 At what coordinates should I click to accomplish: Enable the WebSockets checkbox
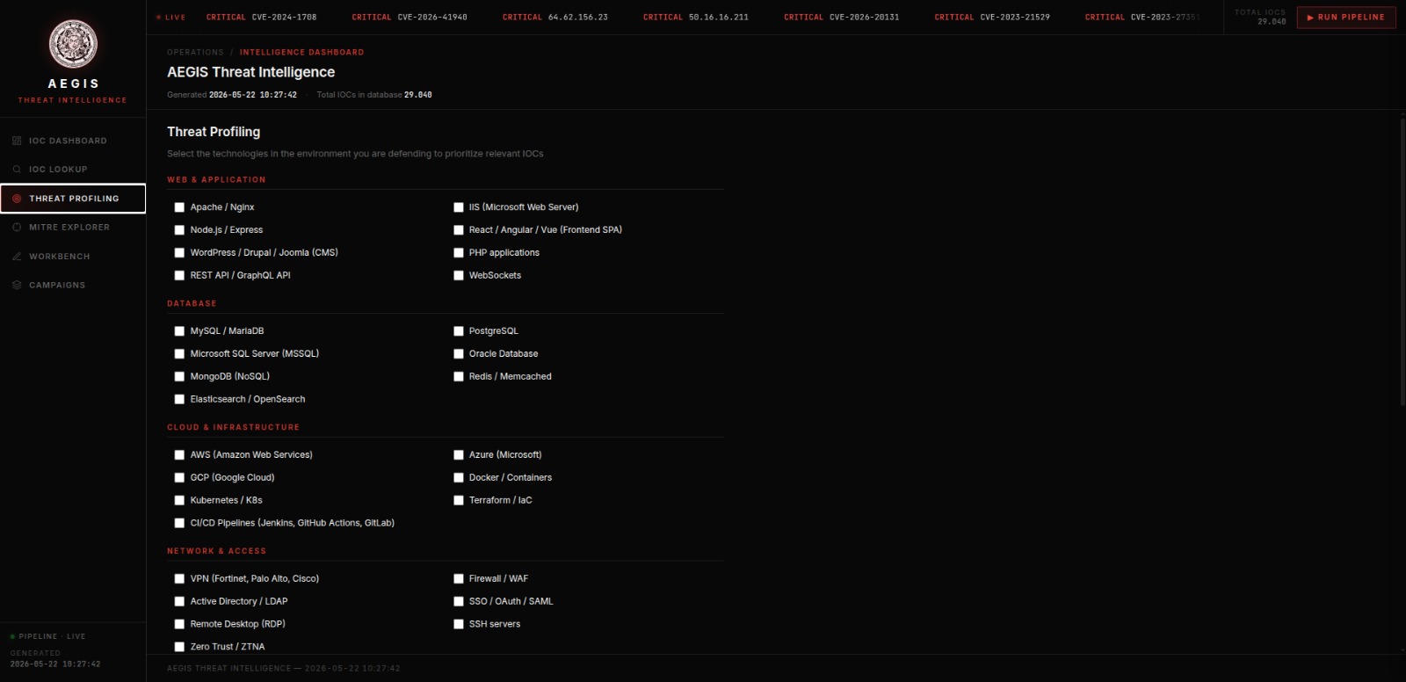click(x=458, y=276)
